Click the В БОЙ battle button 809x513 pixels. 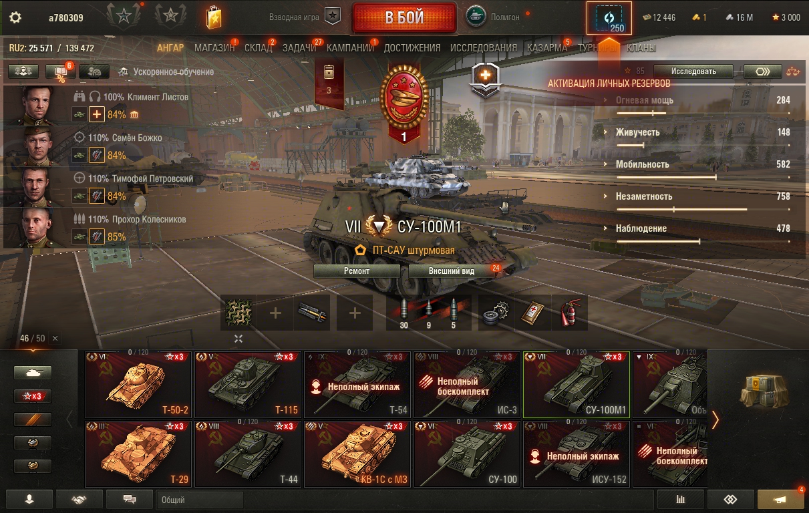click(x=404, y=17)
